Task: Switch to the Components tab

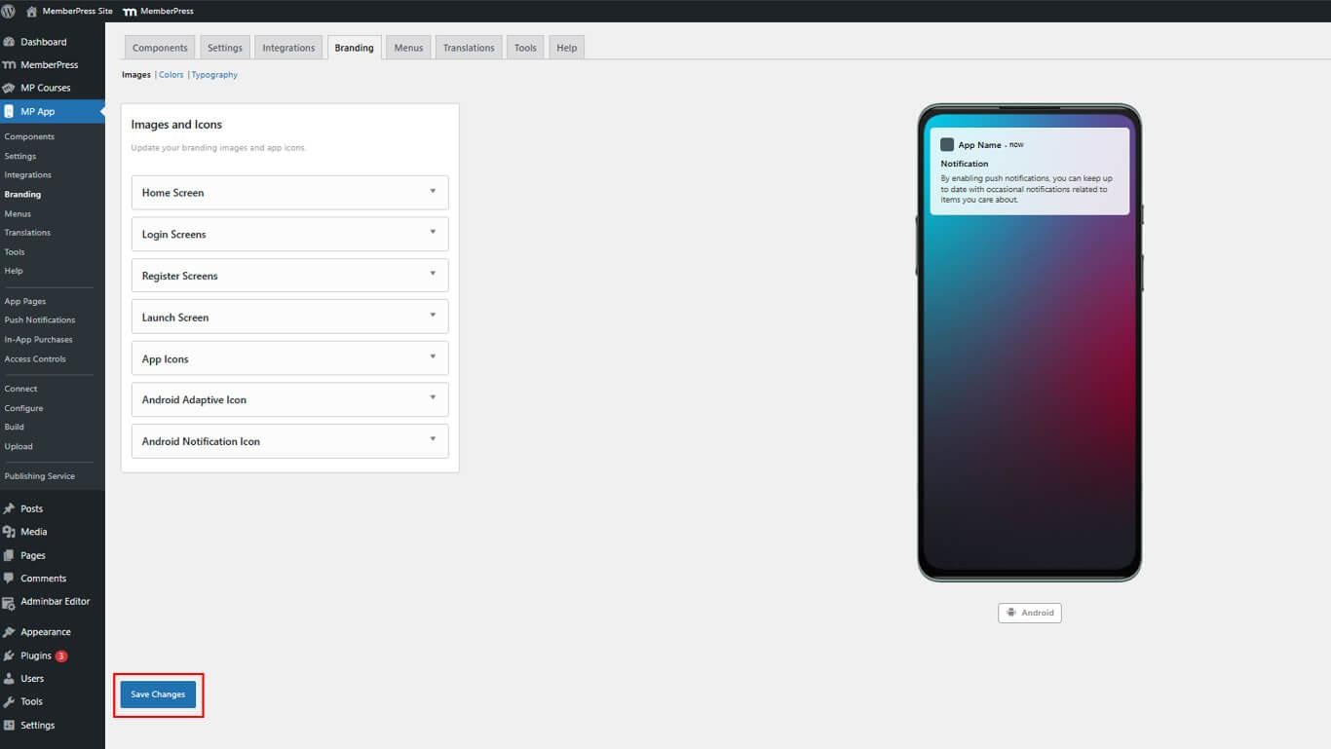Action: pos(160,48)
